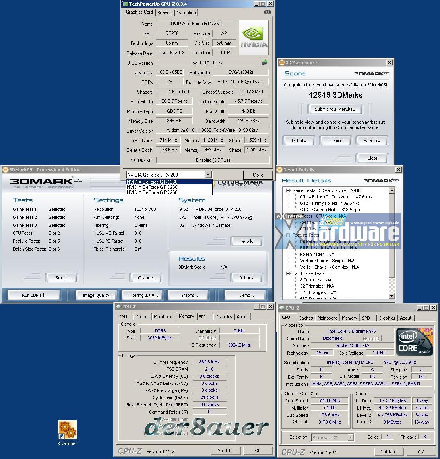Viewport: 440px width, 459px height.
Task: Collapse the Feature Tests tree node
Action: pyautogui.click(x=288, y=235)
